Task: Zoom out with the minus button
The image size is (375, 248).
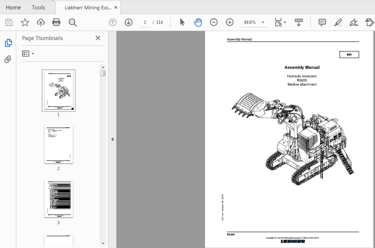Action: pyautogui.click(x=214, y=22)
